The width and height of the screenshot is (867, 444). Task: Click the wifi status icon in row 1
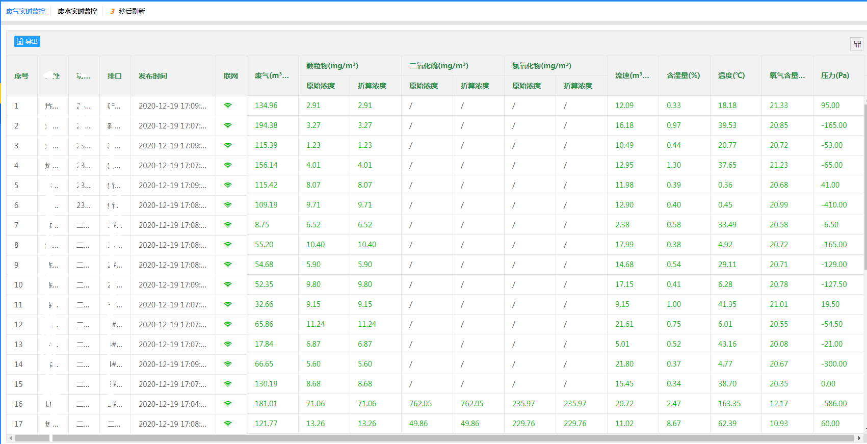(x=228, y=106)
